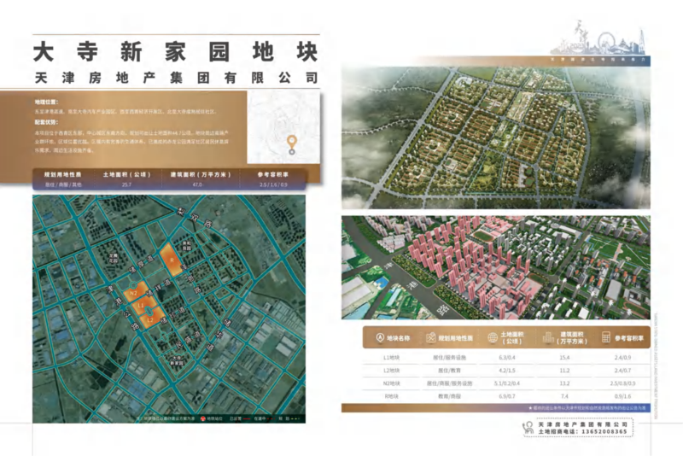
Task: Click the title 大寺新家园地块
Action: click(176, 52)
